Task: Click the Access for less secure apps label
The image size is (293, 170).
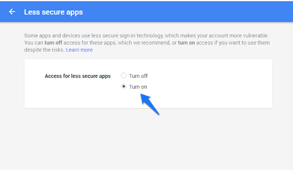Action: click(78, 76)
